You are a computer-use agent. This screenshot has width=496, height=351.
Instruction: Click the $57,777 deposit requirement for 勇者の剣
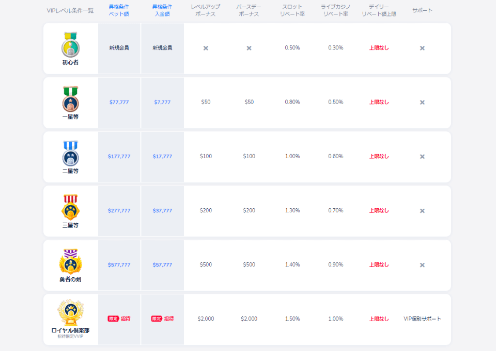point(162,265)
